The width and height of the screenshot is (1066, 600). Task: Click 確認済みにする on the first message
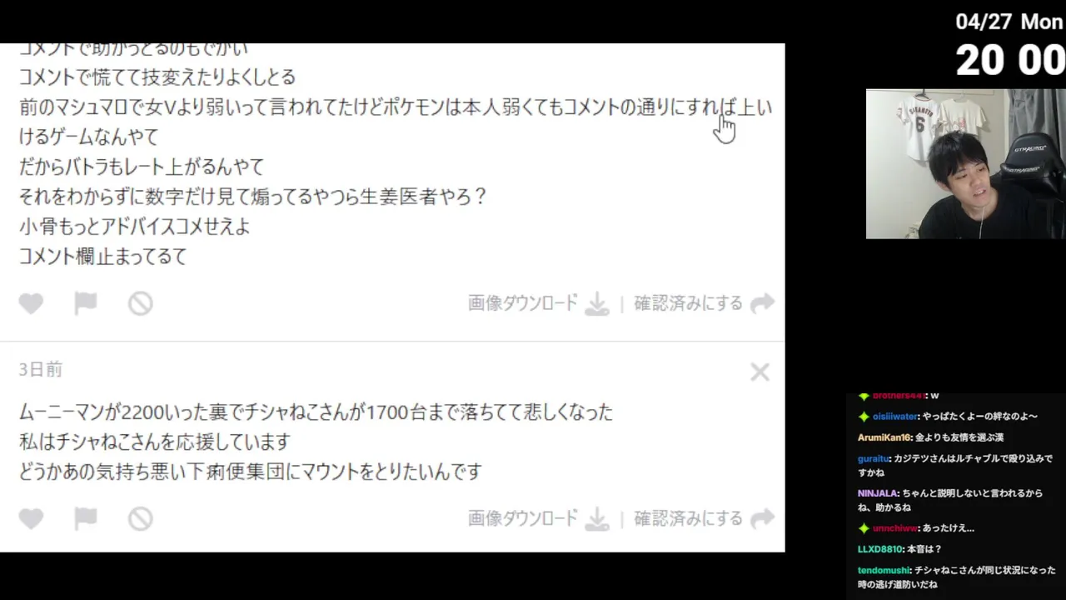[x=688, y=303]
